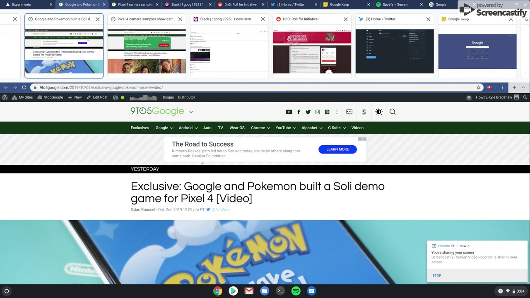Expand 9to5Google logo dropdown chevron
Image resolution: width=530 pixels, height=298 pixels.
pyautogui.click(x=191, y=112)
